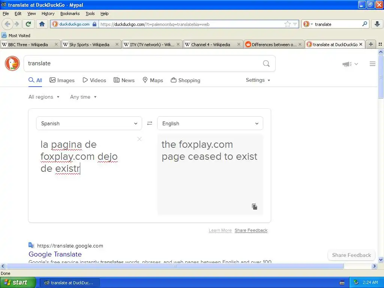384x288 pixels.
Task: Bookmark this page with the star icon
Action: [287, 24]
